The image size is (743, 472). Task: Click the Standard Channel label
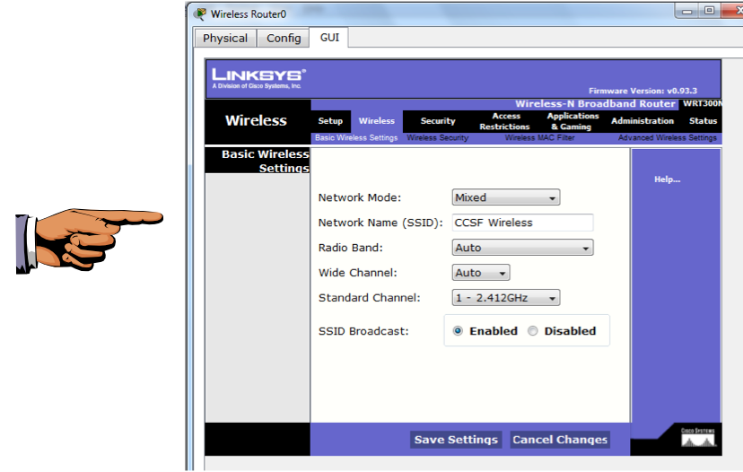click(369, 298)
